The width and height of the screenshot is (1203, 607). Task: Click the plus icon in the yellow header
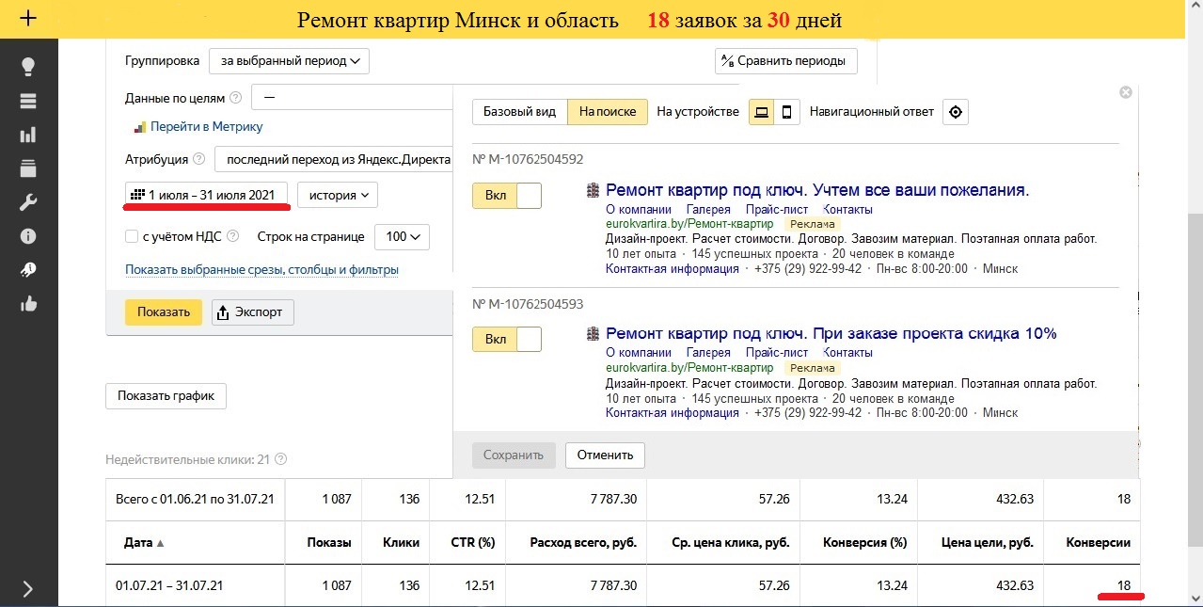pos(28,18)
